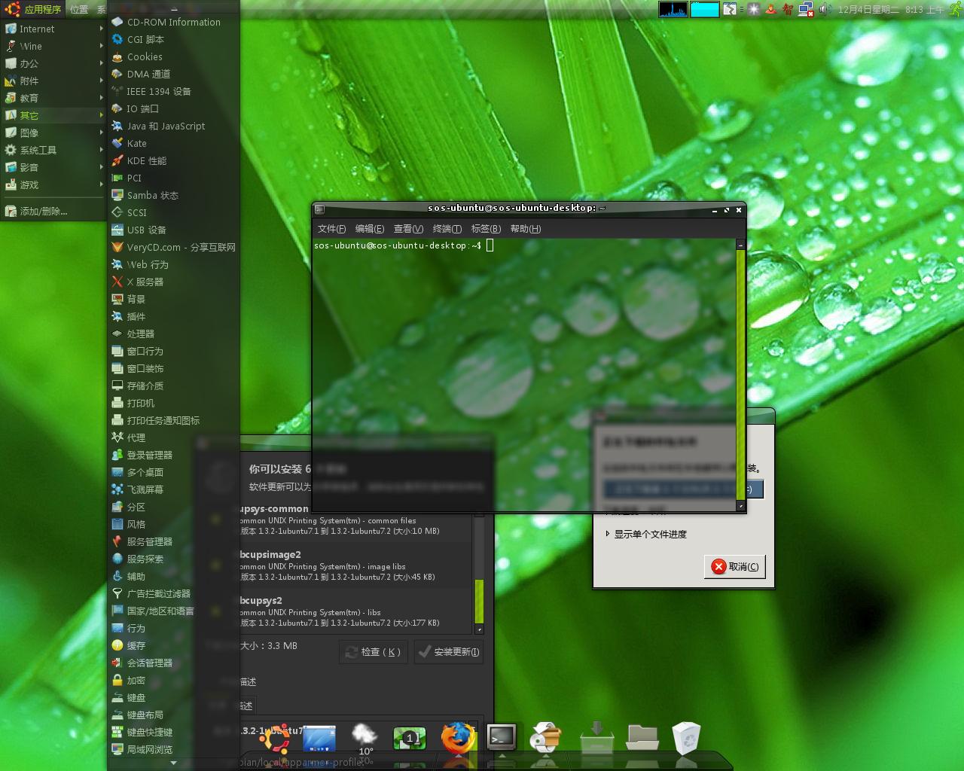Open VeryCD.com 分享互联网 entry
The width and height of the screenshot is (964, 771).
(x=173, y=247)
